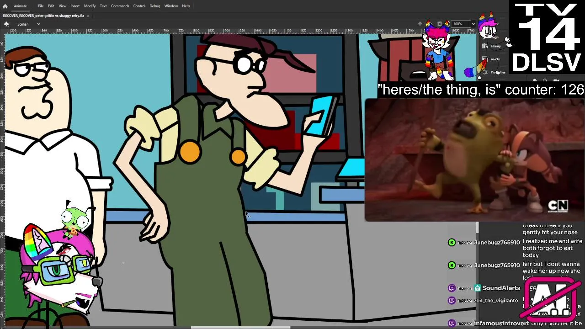Click the Cartoon Network video overlay
The image size is (585, 329).
474,160
